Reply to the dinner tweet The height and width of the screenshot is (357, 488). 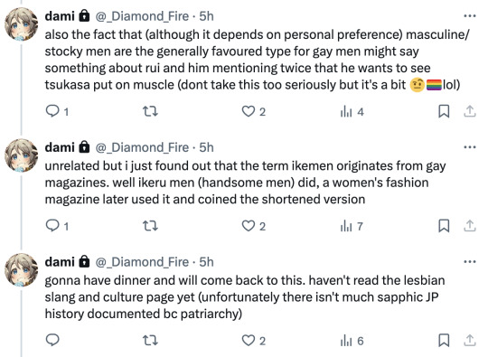tap(52, 340)
